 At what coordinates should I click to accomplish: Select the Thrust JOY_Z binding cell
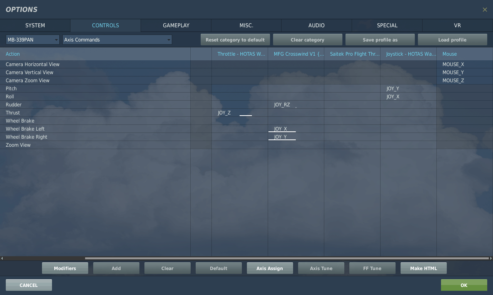point(240,113)
